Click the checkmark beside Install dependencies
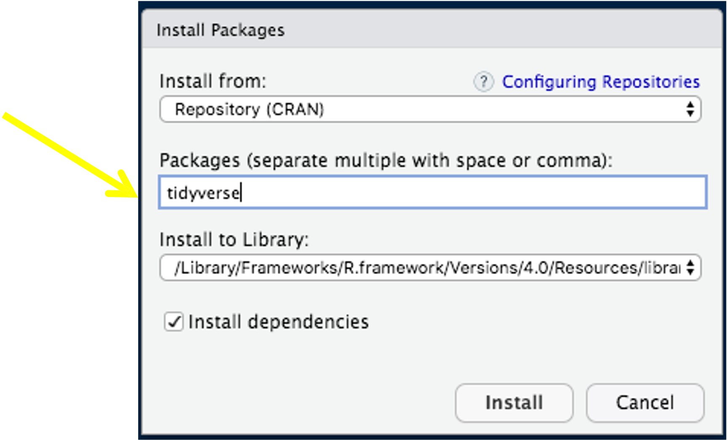727x440 pixels. click(x=173, y=322)
